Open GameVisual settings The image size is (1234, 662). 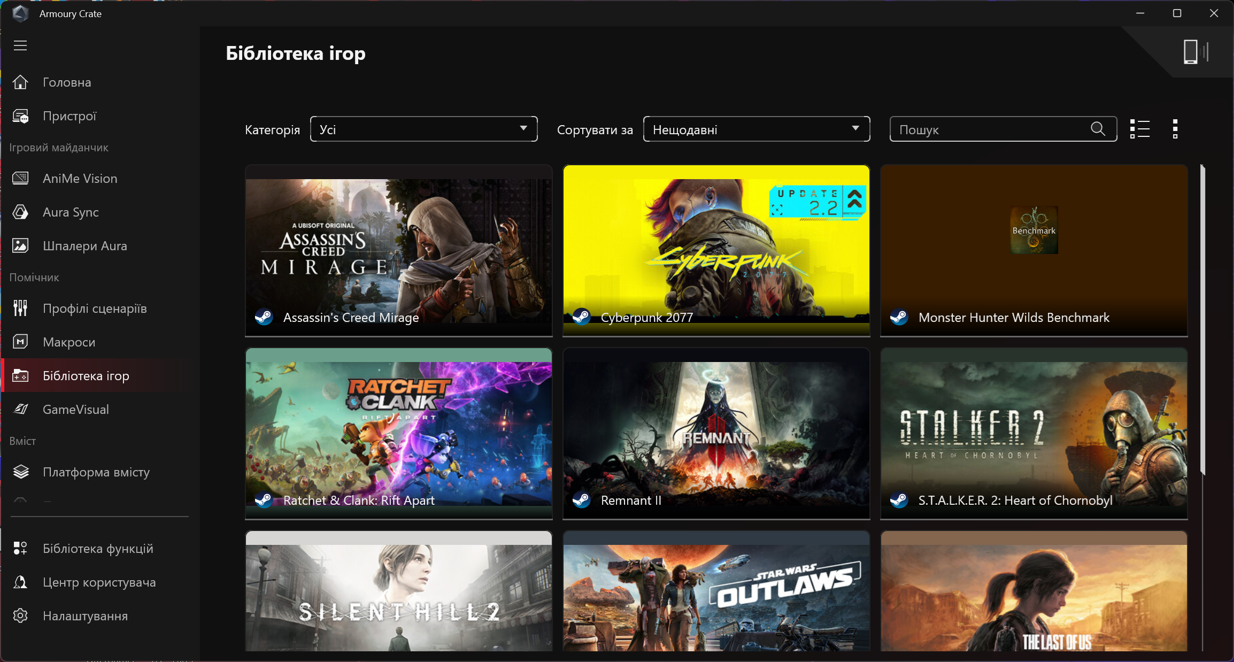pos(75,410)
